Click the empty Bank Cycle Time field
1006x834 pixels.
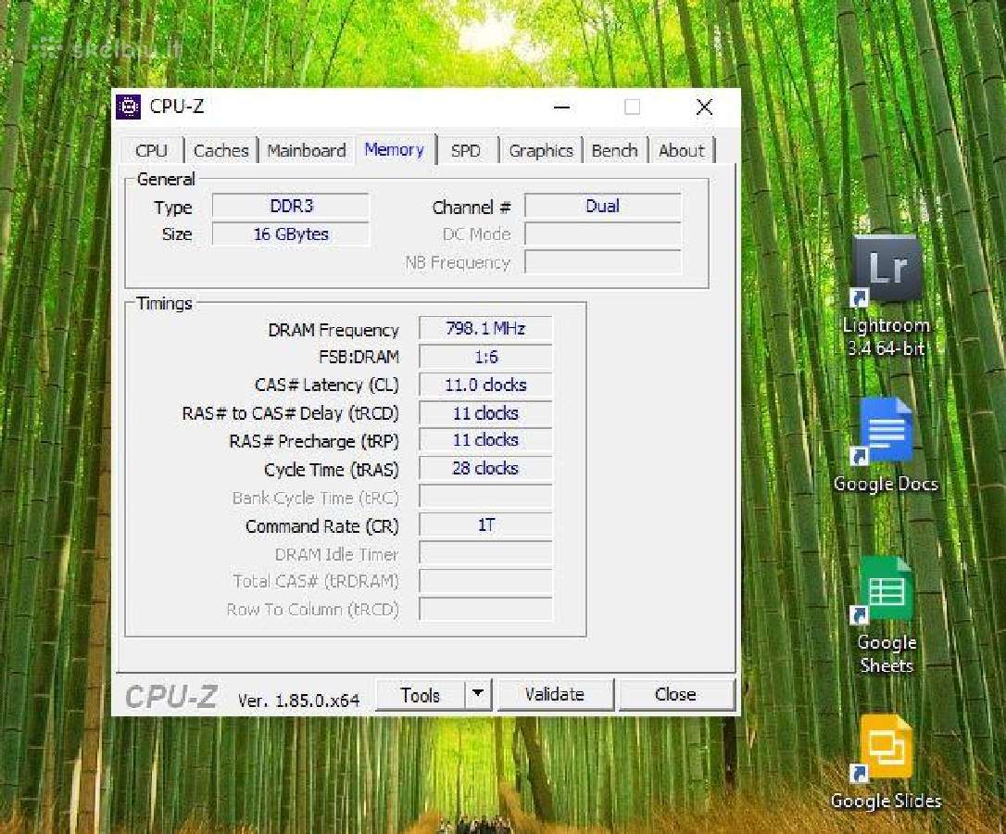pyautogui.click(x=485, y=497)
